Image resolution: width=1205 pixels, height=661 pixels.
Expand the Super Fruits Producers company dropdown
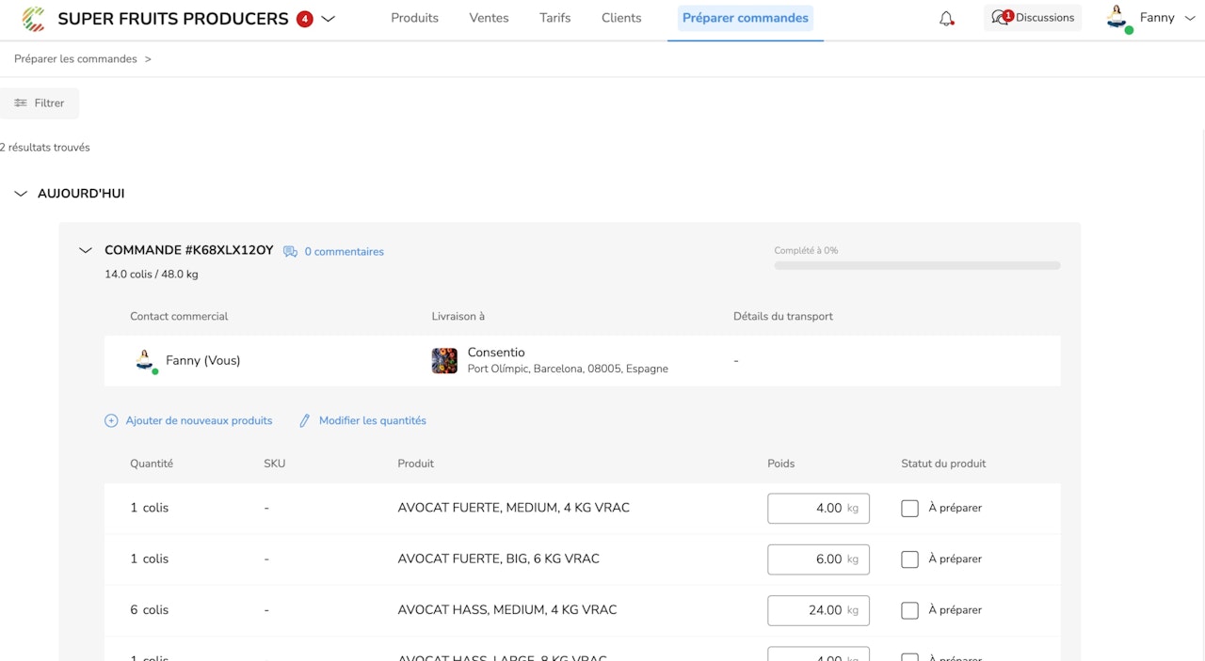[329, 19]
